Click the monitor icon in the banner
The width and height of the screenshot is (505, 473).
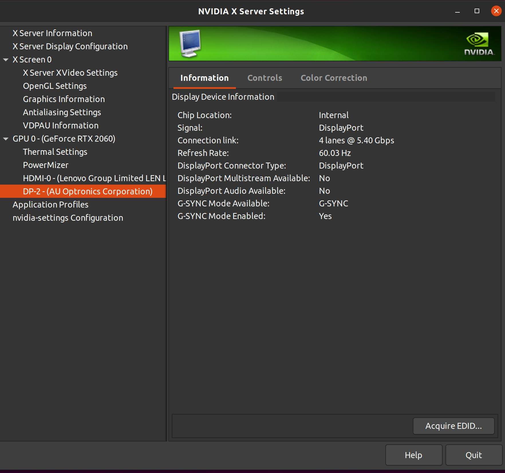(x=190, y=44)
